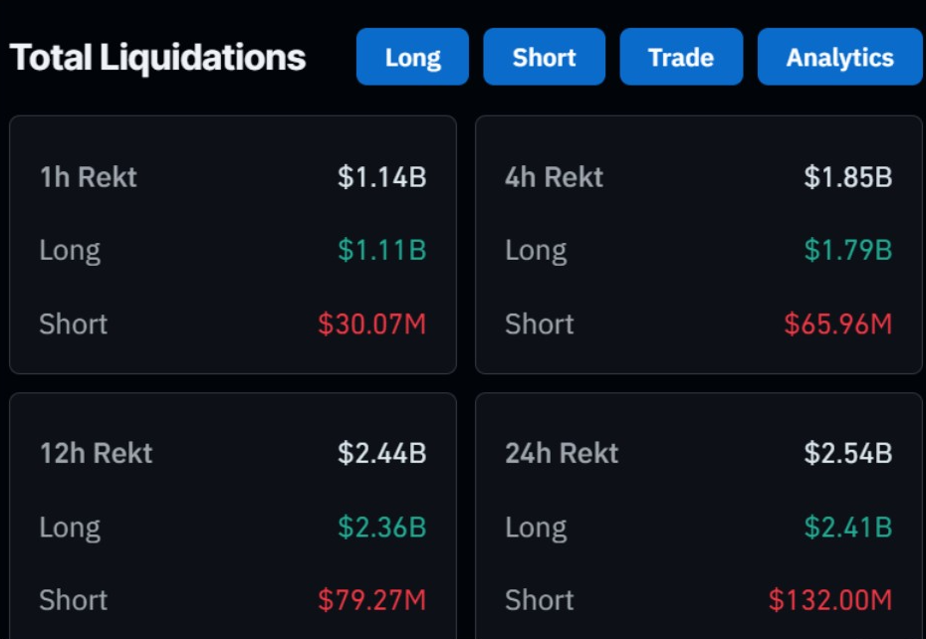This screenshot has height=639, width=926.
Task: Go to the Analytics button
Action: [839, 57]
